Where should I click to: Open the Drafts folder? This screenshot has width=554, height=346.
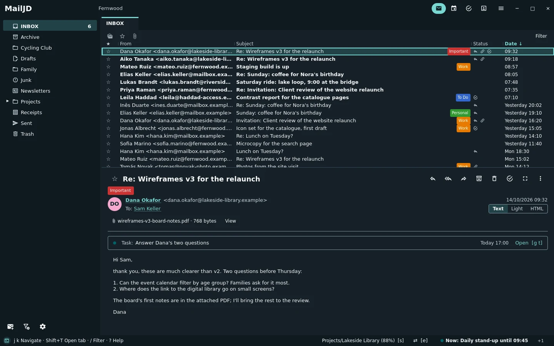coord(50,58)
